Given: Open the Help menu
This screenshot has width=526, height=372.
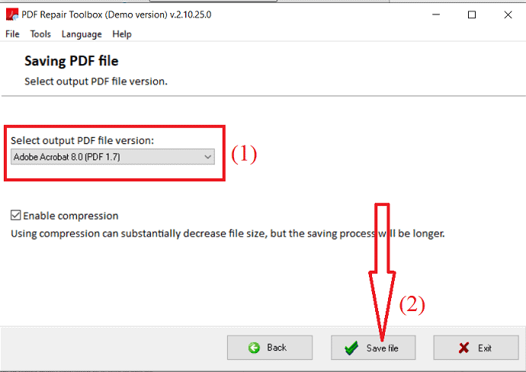Looking at the screenshot, I should (x=122, y=34).
